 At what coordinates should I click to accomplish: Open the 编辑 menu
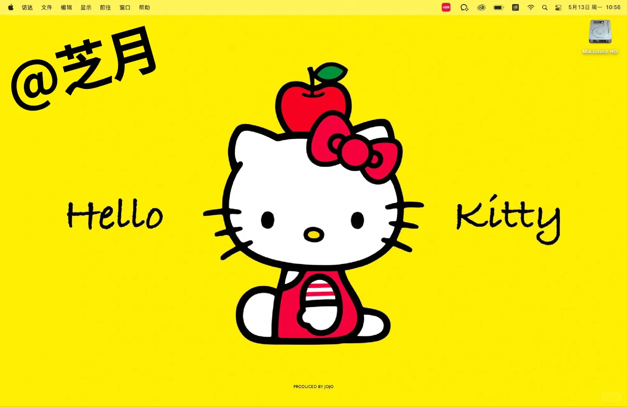click(x=66, y=8)
